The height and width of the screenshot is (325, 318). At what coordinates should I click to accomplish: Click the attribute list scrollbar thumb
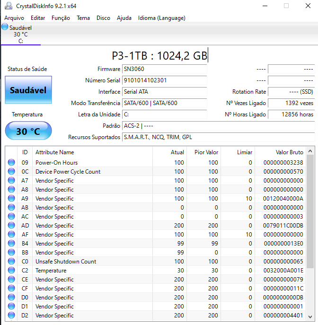click(x=310, y=211)
